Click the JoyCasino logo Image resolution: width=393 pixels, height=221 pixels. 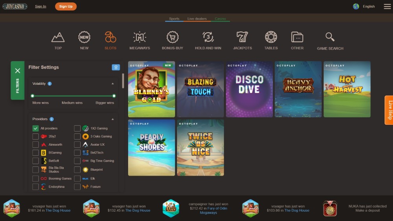tap(15, 7)
